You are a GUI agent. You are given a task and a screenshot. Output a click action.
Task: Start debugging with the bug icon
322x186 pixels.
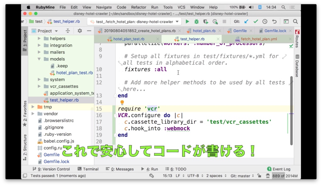(196, 21)
